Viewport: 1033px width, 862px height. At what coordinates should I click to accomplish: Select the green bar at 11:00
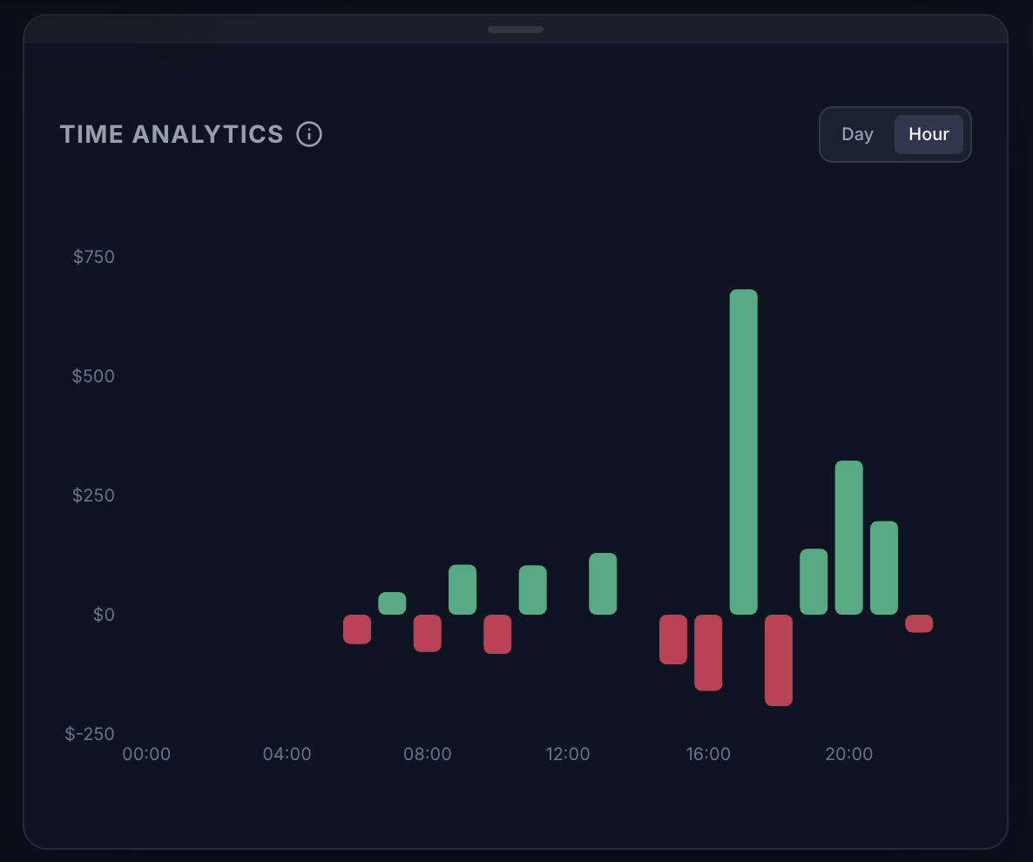(x=533, y=590)
